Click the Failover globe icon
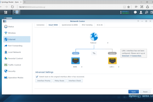The image size is (153, 102). (x=94, y=37)
